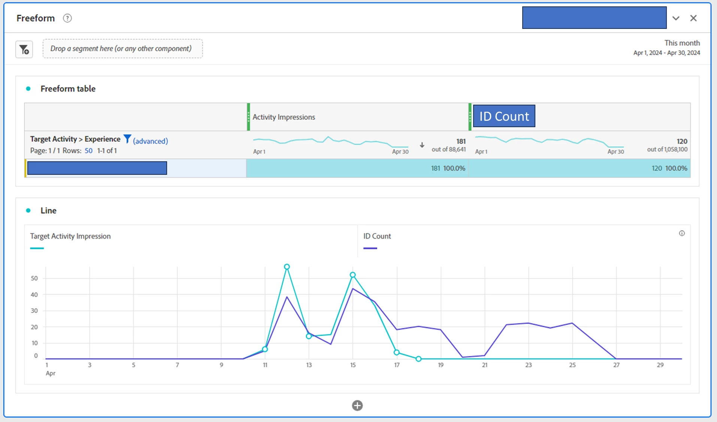Click the Line visualization dot
Viewport: 717px width, 422px height.
coord(28,210)
